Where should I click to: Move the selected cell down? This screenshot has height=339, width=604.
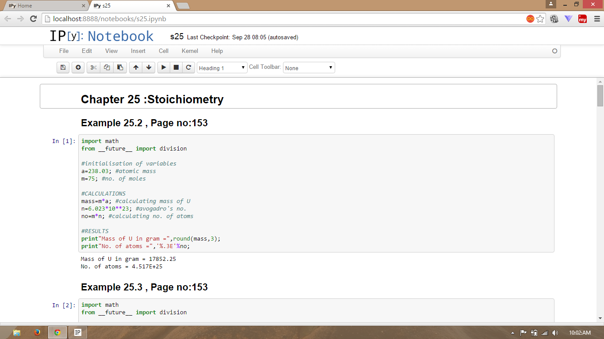149,68
